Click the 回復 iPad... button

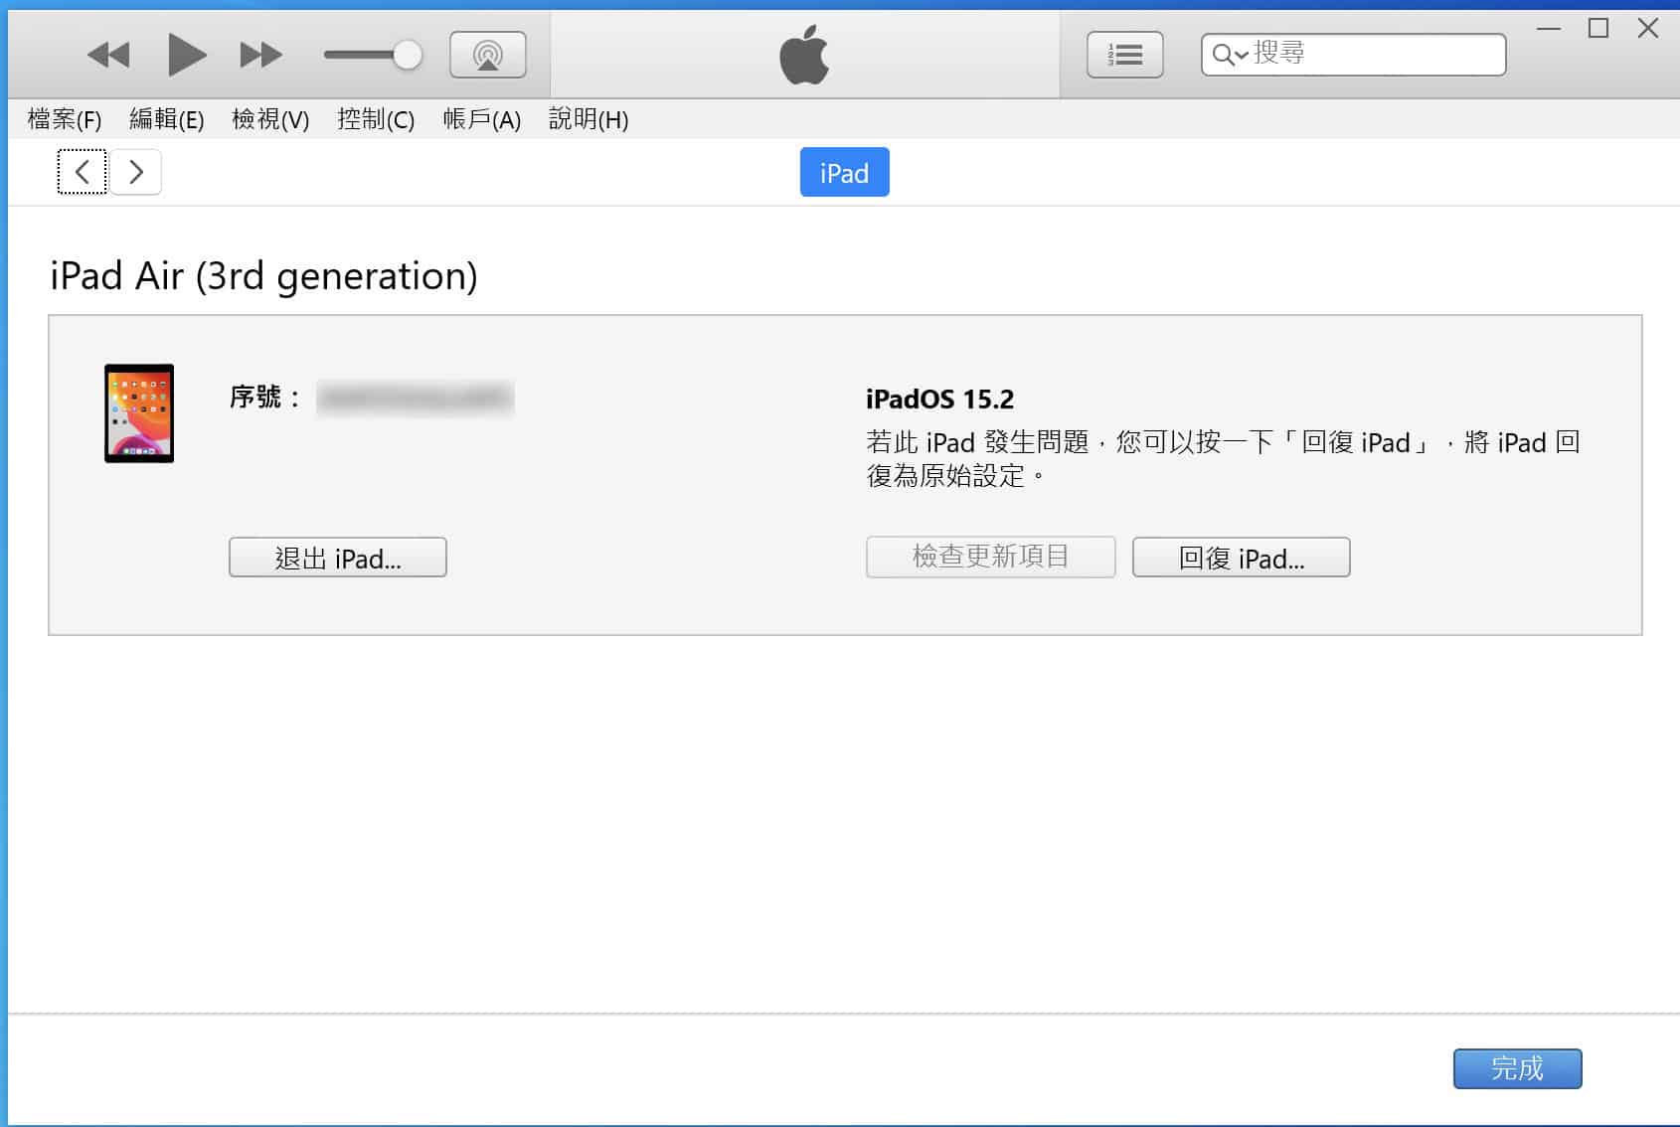tap(1241, 558)
